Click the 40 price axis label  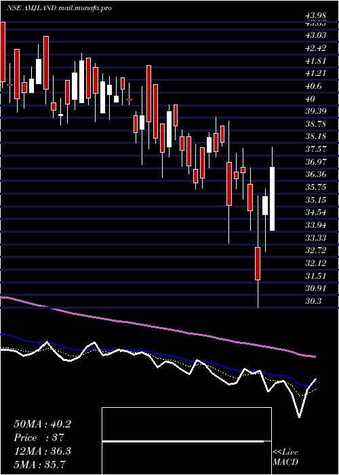point(311,99)
